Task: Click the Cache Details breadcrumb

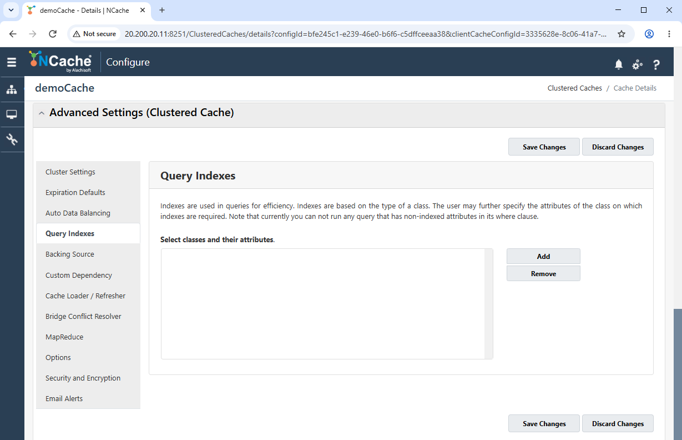Action: (x=635, y=88)
